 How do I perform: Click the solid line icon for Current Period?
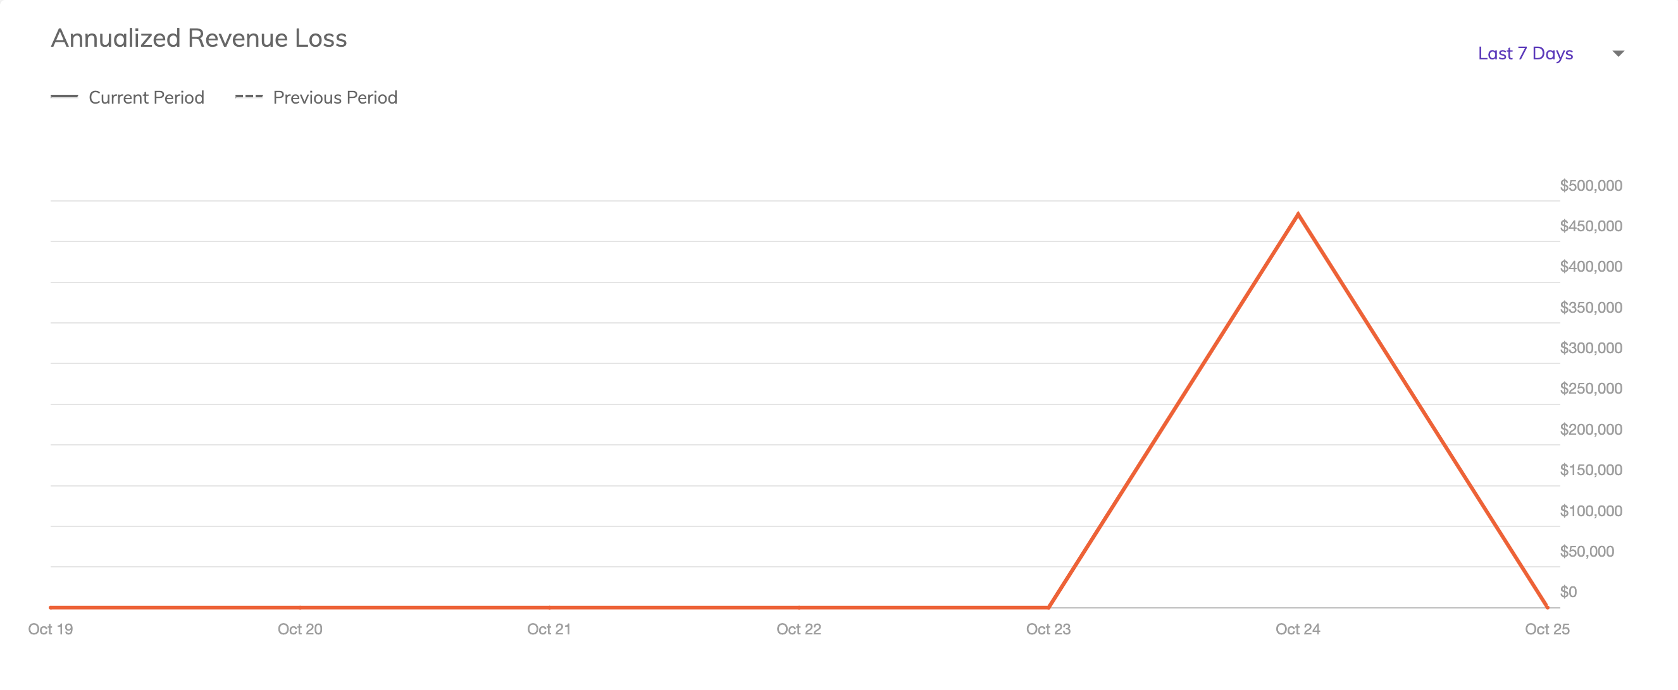[x=64, y=96]
